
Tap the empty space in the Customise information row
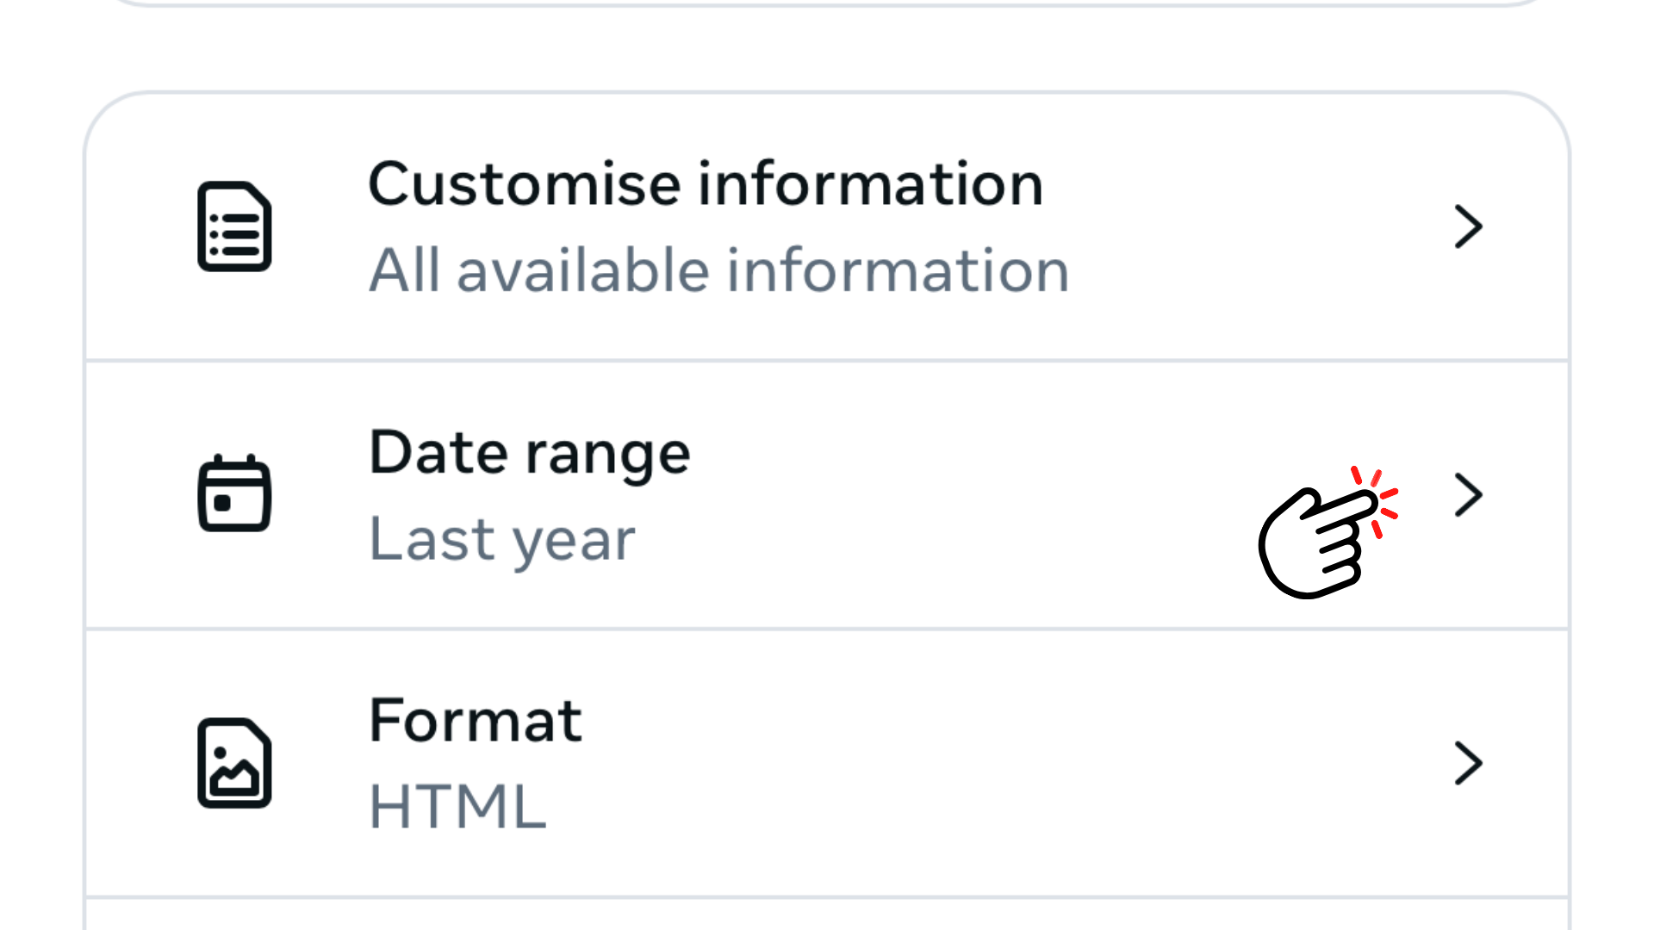pyautogui.click(x=1249, y=228)
